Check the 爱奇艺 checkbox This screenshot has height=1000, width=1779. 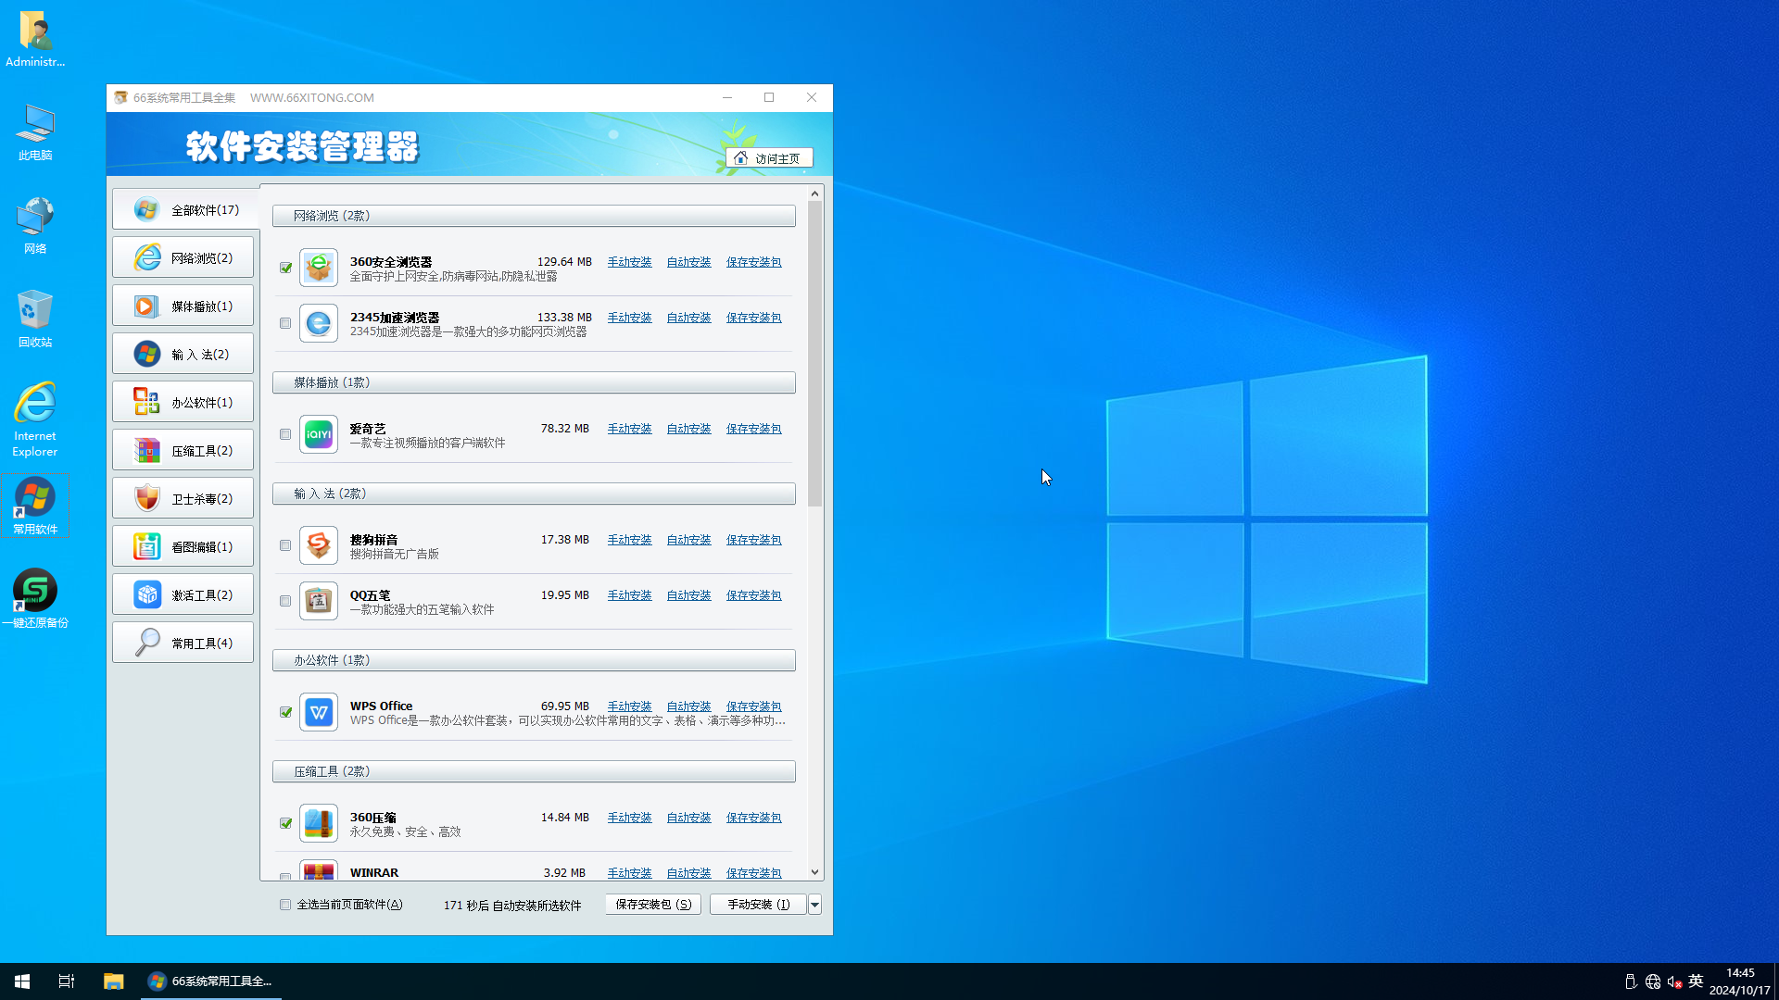click(285, 434)
